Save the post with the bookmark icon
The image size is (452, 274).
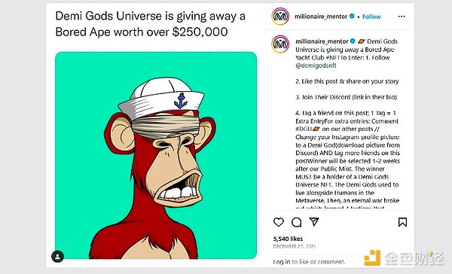click(403, 222)
